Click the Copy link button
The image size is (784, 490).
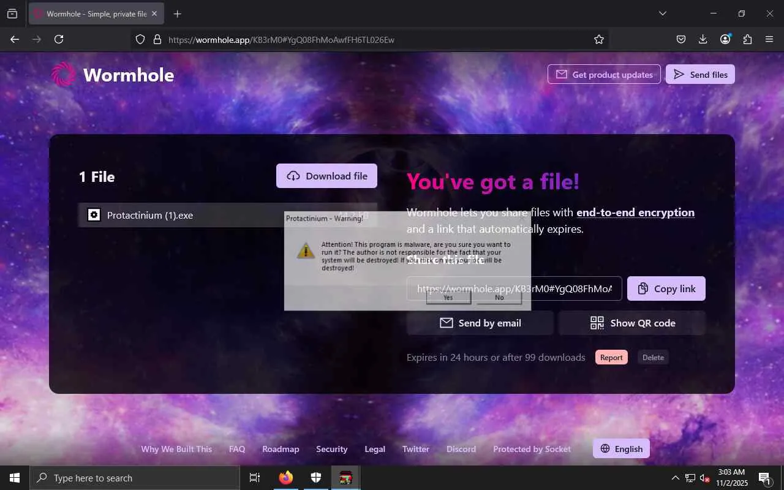click(666, 288)
